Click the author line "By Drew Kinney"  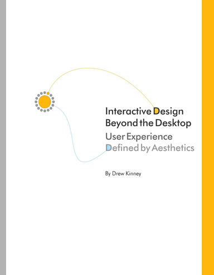[123, 174]
